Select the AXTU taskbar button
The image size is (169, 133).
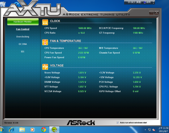pyautogui.click(x=54, y=130)
